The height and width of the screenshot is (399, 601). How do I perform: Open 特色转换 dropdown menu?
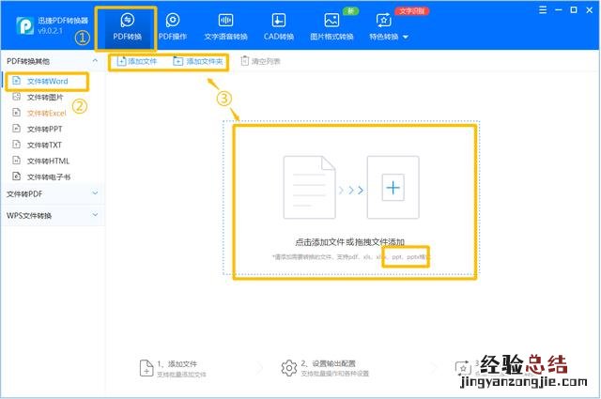(388, 27)
